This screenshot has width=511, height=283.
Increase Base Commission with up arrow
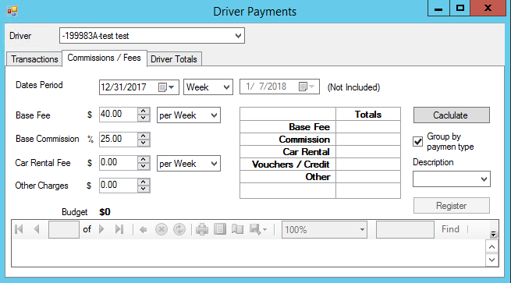coord(144,135)
